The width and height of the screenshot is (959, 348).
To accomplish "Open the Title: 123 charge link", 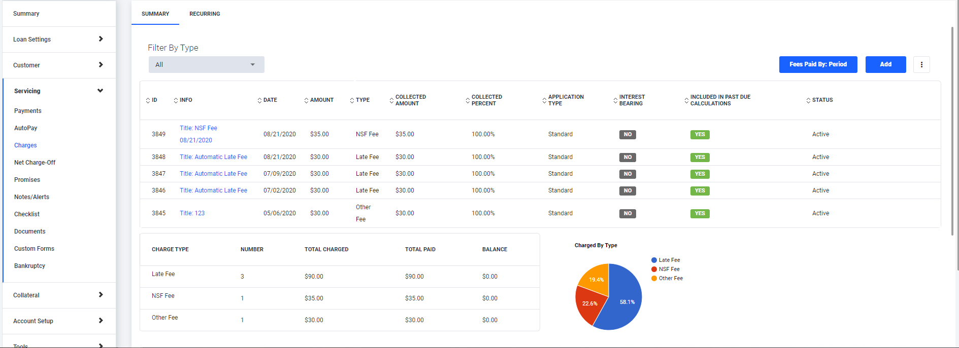I will (x=192, y=213).
